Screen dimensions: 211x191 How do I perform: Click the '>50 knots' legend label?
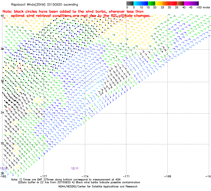203,7
